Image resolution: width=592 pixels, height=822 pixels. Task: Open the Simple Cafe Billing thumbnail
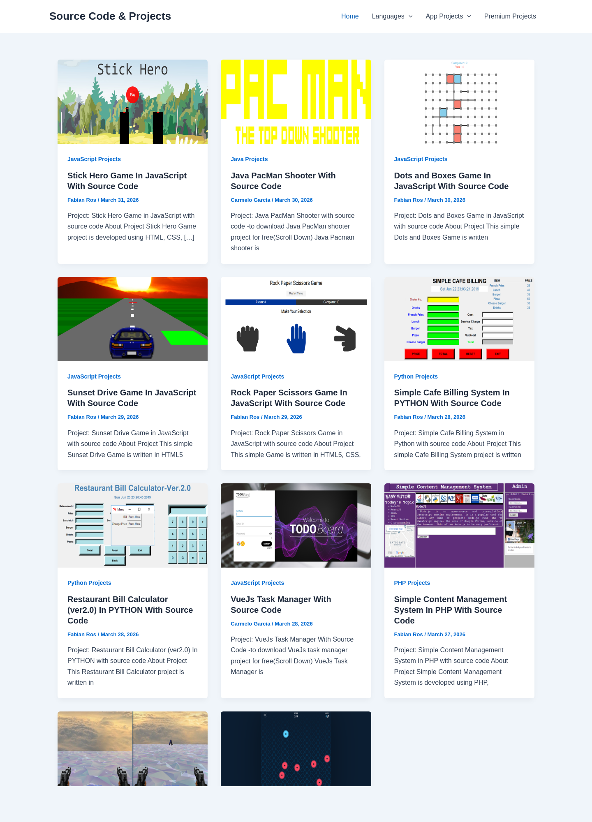(x=459, y=319)
